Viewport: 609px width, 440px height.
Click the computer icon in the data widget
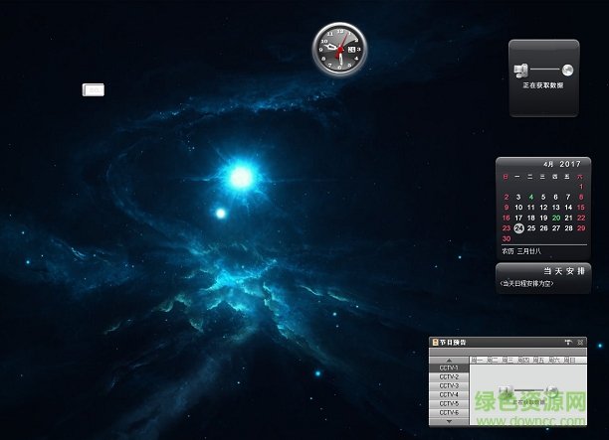[x=520, y=71]
